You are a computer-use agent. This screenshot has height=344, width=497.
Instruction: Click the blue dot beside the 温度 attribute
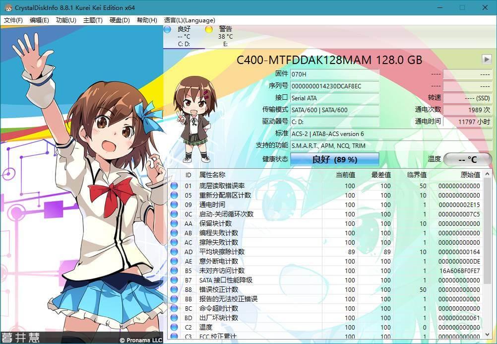pyautogui.click(x=175, y=328)
